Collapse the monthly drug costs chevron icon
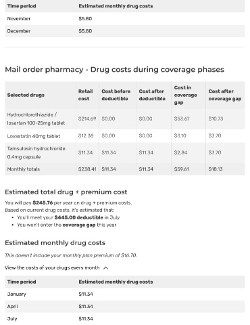250x325 pixels. tap(105, 268)
